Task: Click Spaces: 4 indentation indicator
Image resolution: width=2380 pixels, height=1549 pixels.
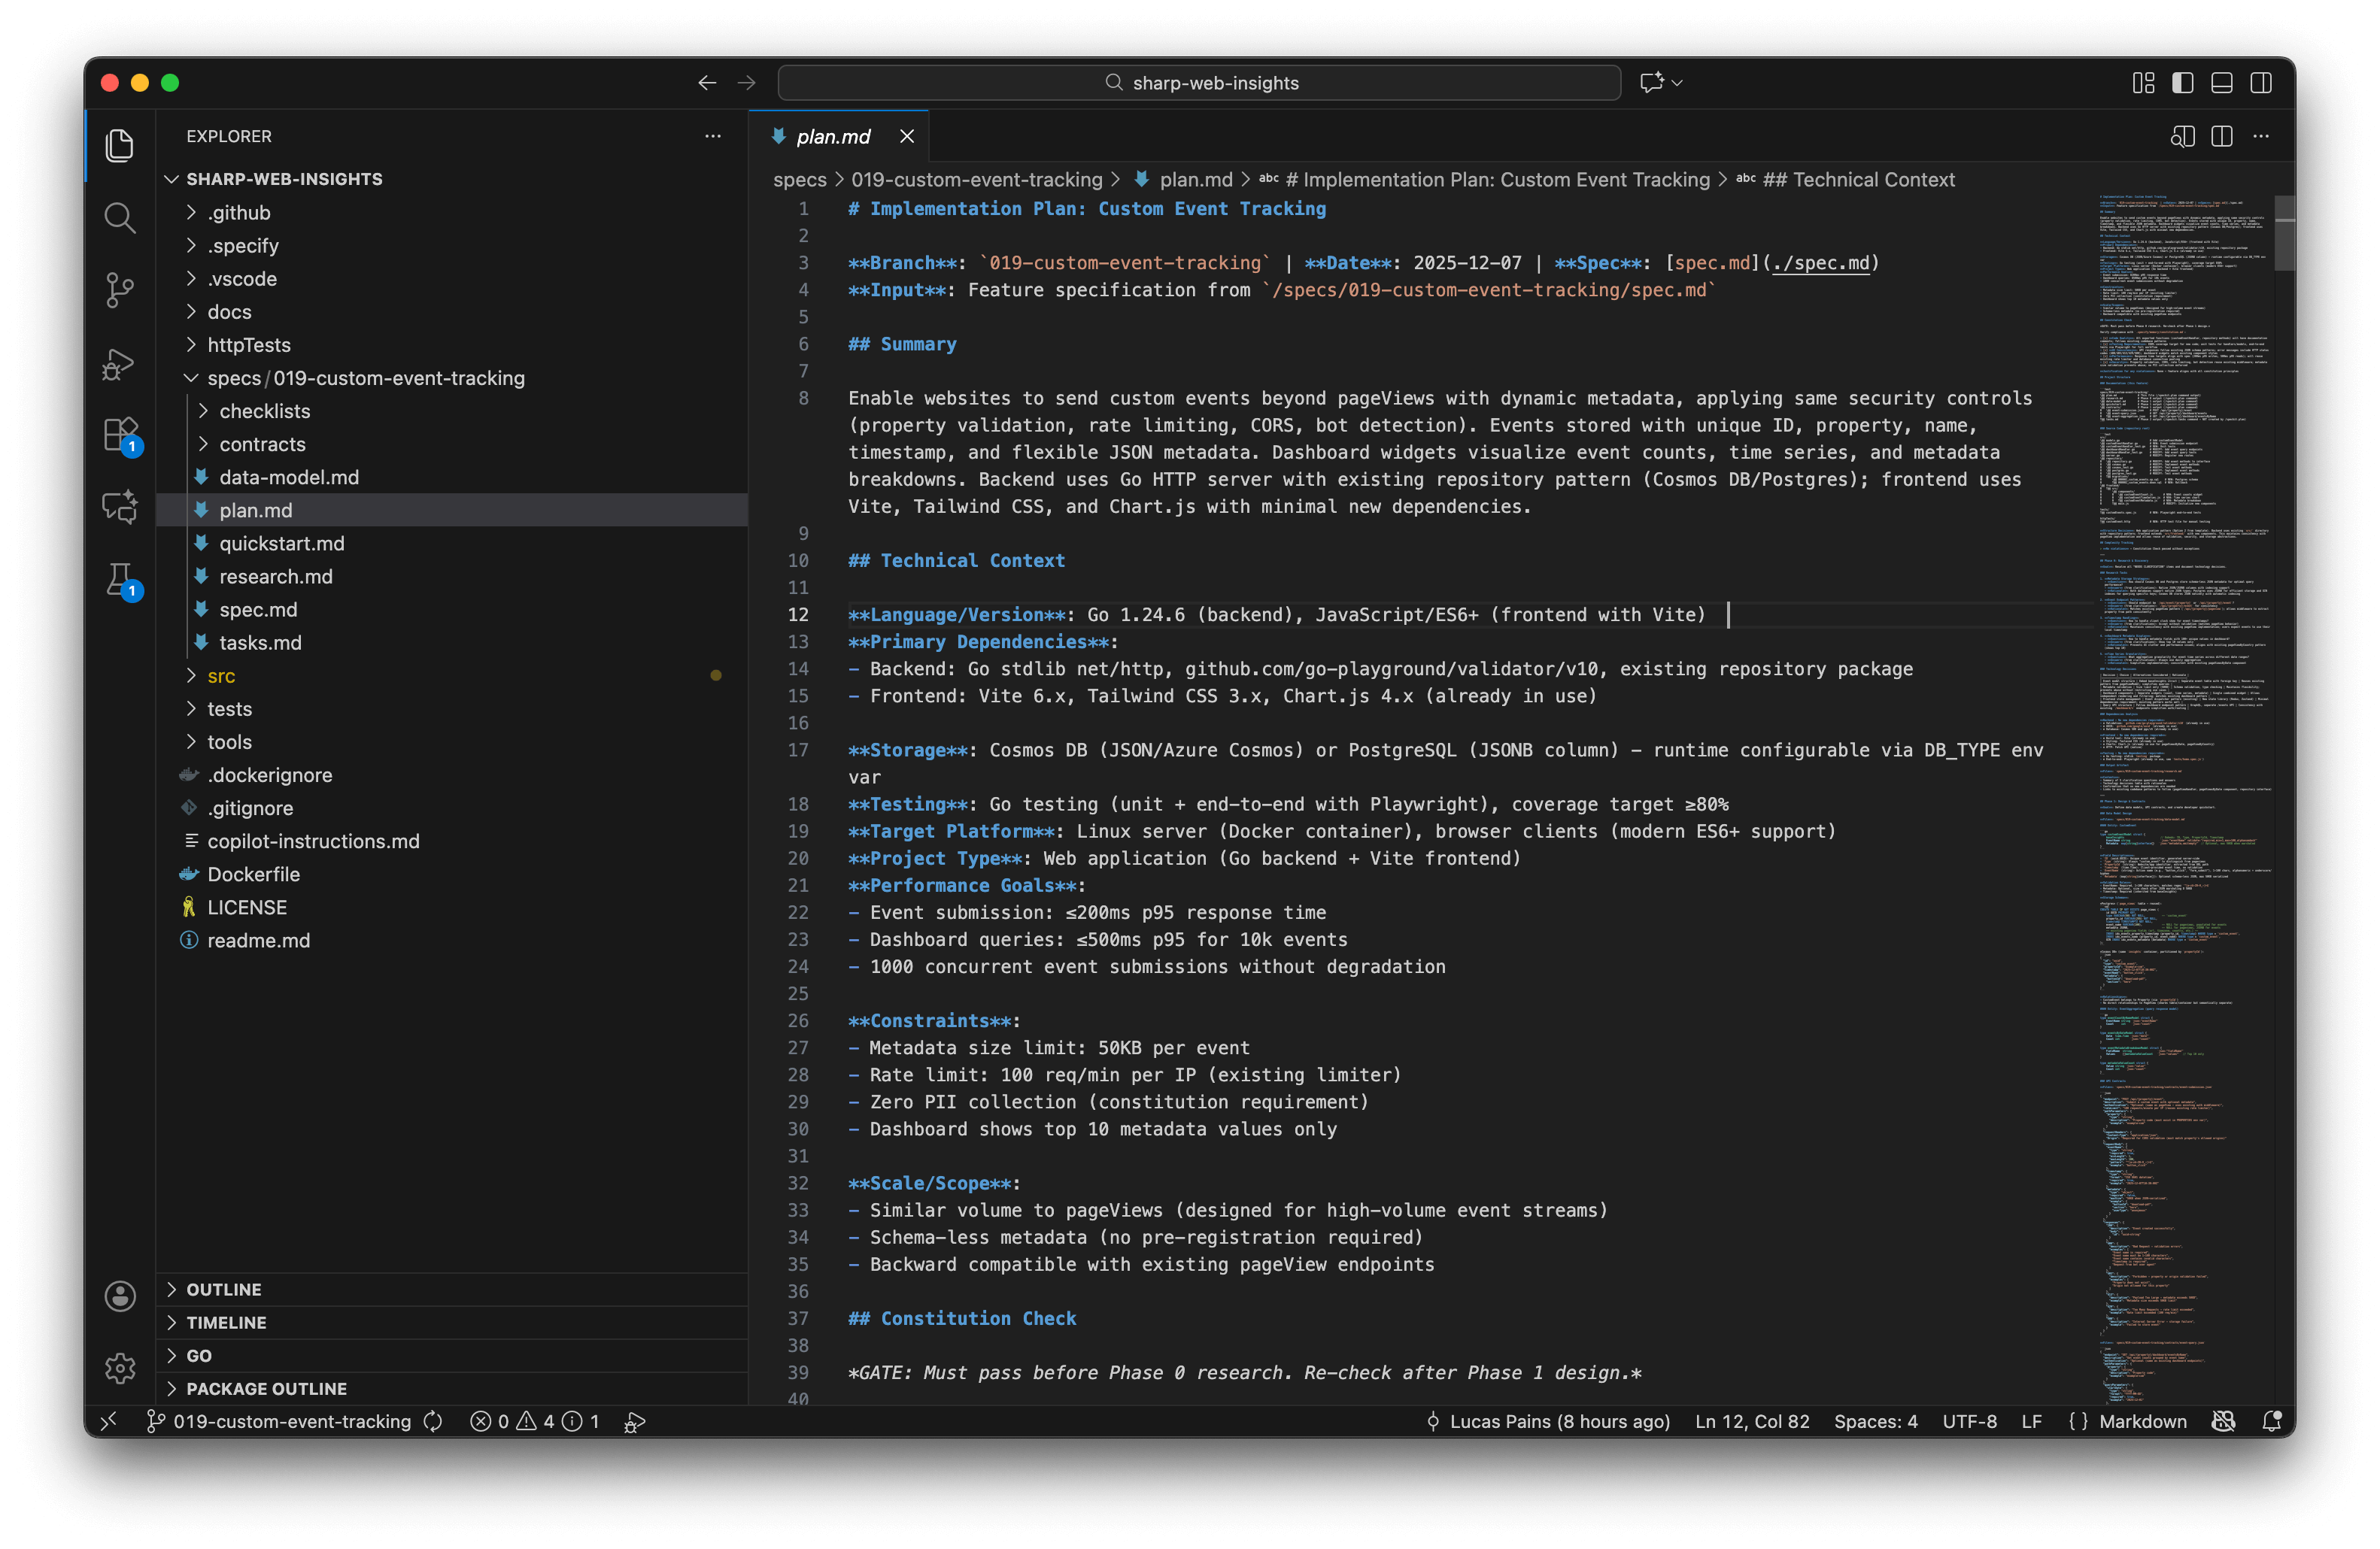Action: coord(1876,1421)
